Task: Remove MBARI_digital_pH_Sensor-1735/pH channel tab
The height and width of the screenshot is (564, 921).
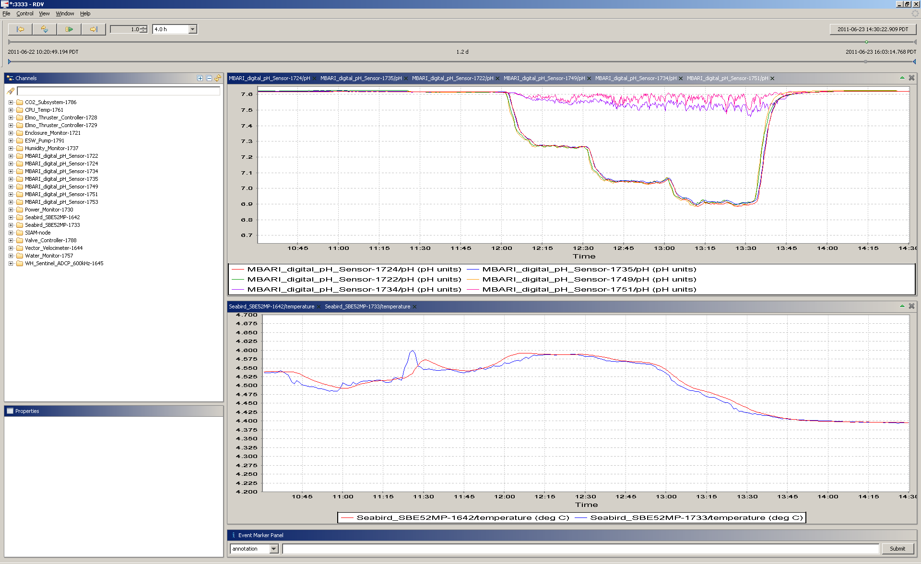Action: [x=406, y=79]
